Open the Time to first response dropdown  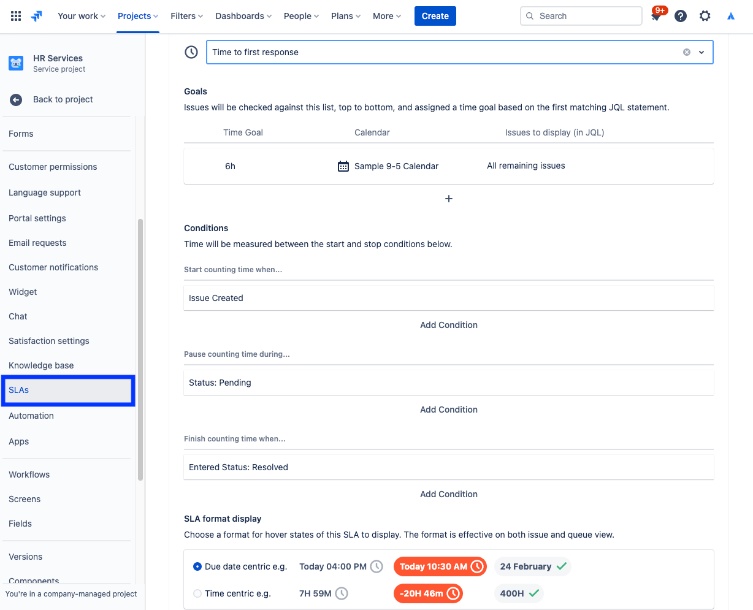701,52
